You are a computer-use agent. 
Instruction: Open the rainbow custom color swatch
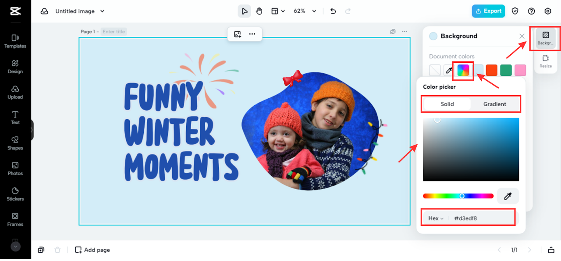tap(463, 70)
